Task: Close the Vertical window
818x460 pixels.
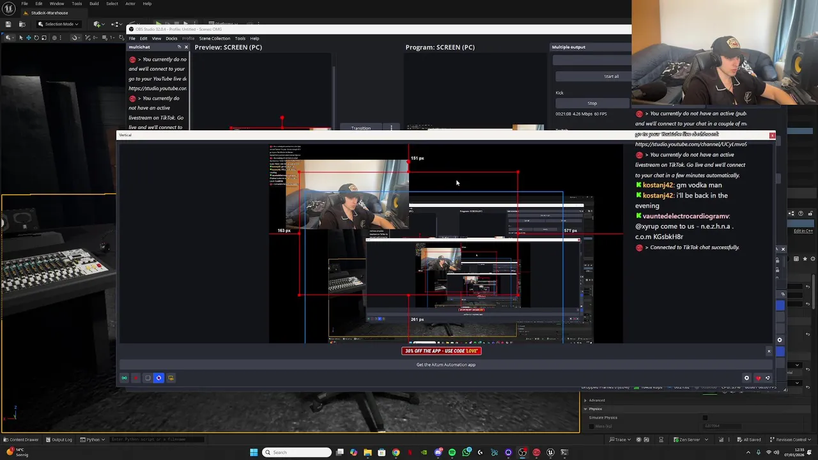Action: coord(772,135)
